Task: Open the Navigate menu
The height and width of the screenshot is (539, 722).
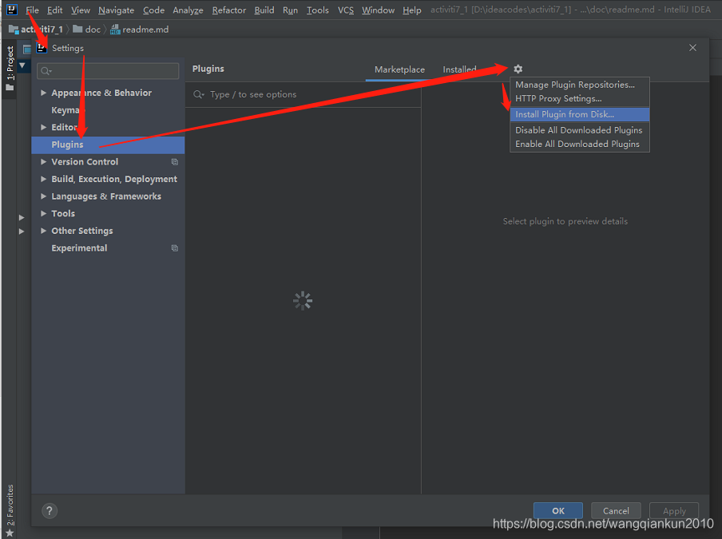Action: point(116,10)
